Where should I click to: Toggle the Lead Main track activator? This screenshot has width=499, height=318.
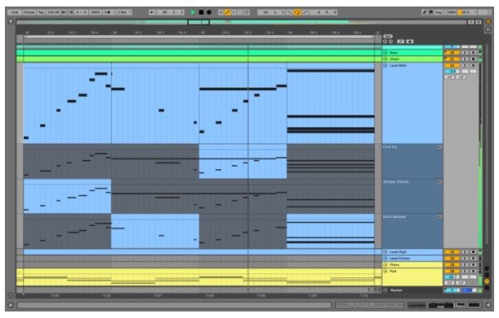(x=452, y=65)
